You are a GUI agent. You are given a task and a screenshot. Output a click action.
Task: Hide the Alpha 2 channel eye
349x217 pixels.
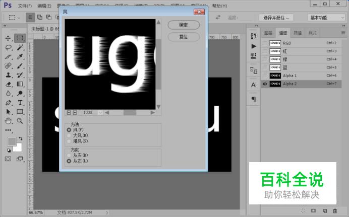[265, 84]
